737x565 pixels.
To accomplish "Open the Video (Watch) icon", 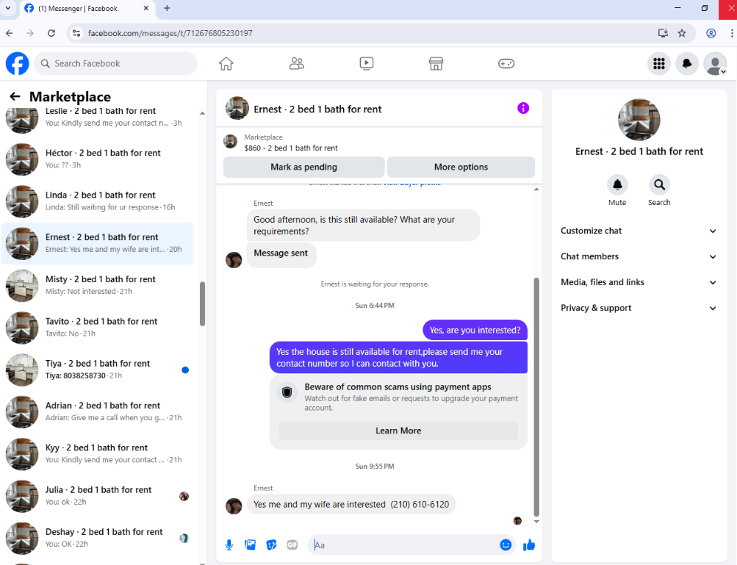I will click(x=366, y=63).
